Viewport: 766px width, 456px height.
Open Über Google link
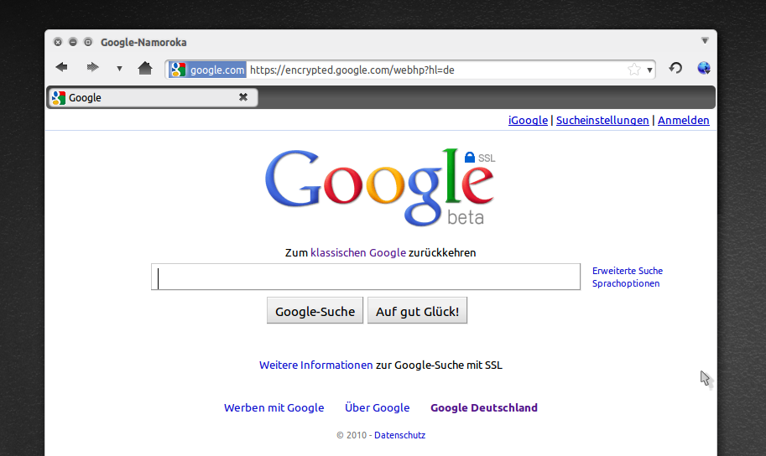coord(378,407)
